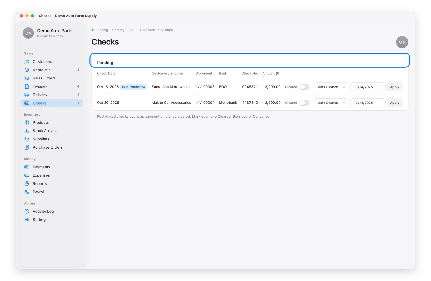Navigate to Purchase Orders

tap(51, 147)
